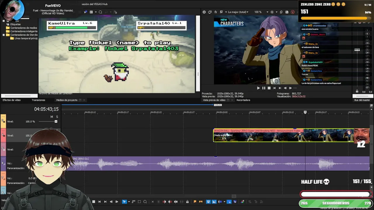
Task: Insert a marker with orange flag icon
Action: (x=195, y=202)
